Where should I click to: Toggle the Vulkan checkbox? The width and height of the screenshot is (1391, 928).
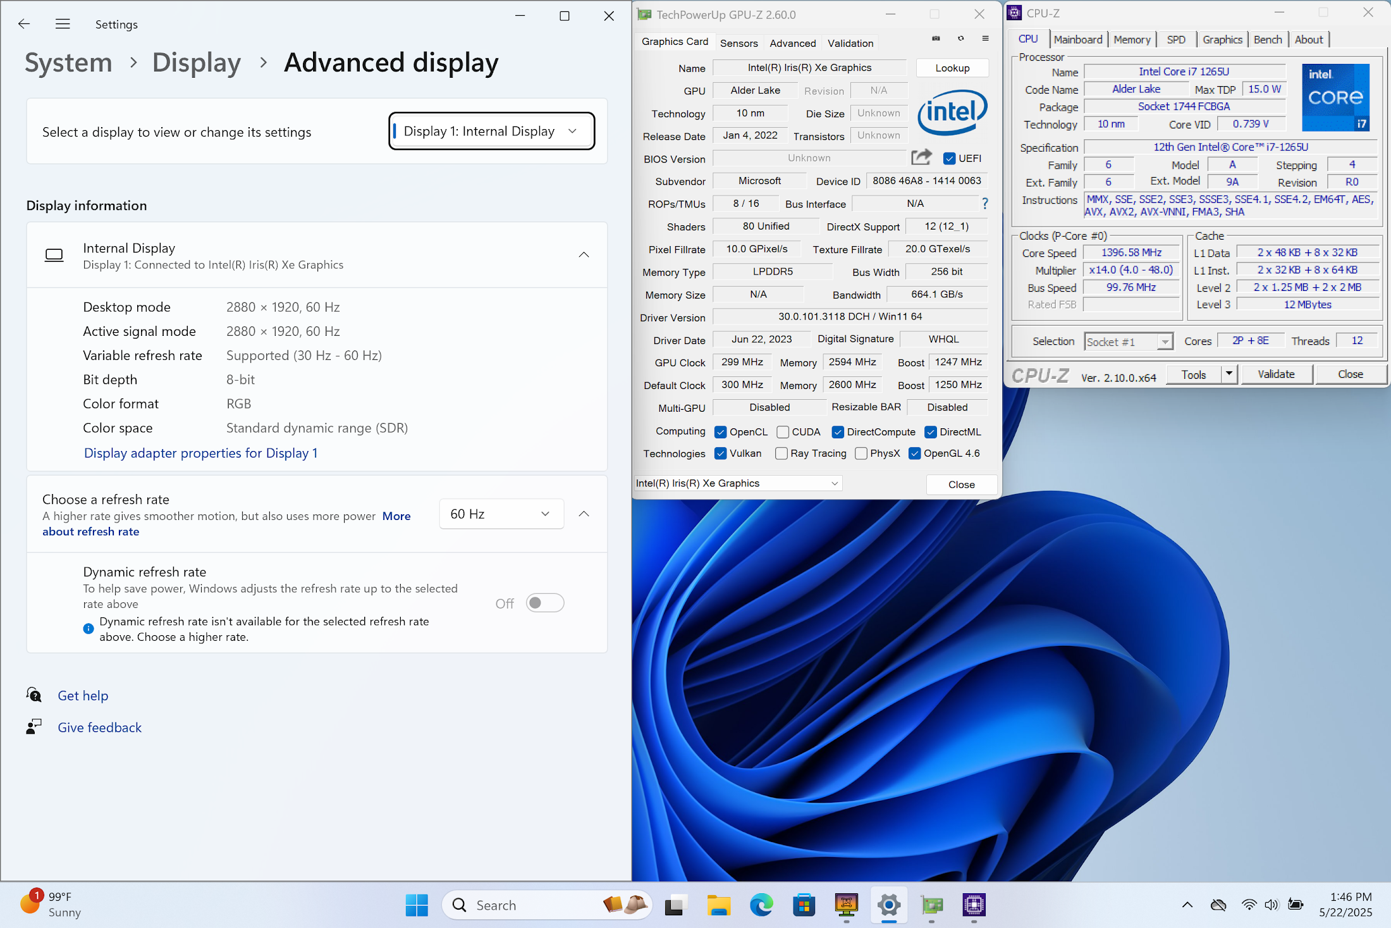tap(720, 454)
